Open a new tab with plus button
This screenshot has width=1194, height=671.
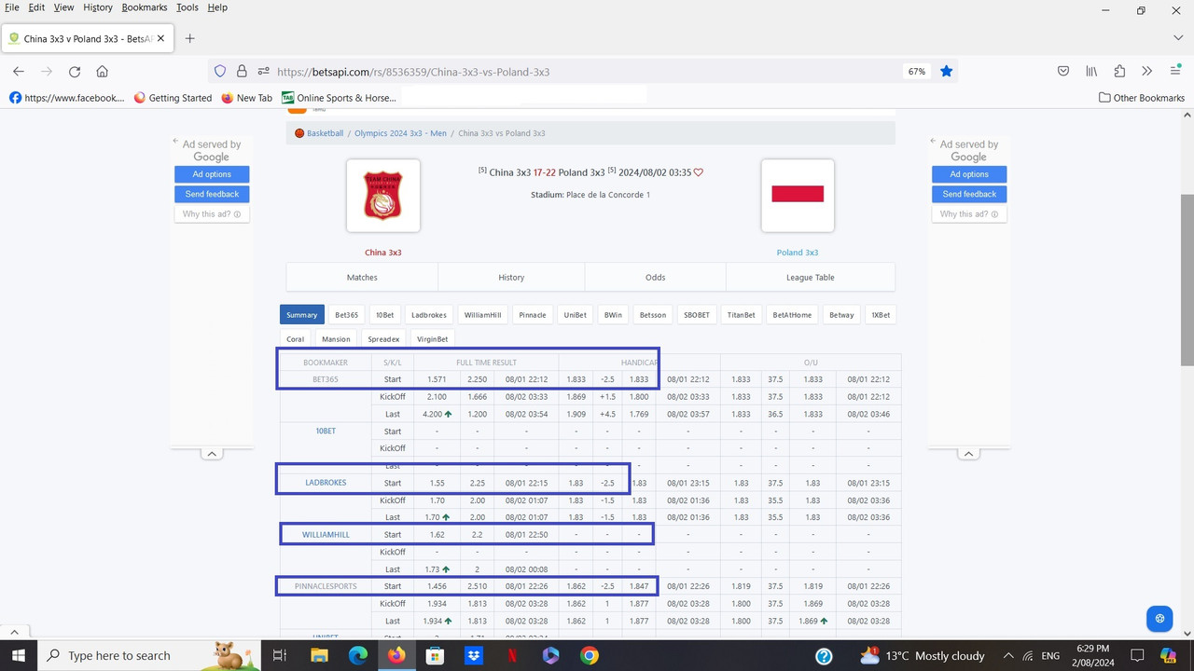click(x=189, y=38)
